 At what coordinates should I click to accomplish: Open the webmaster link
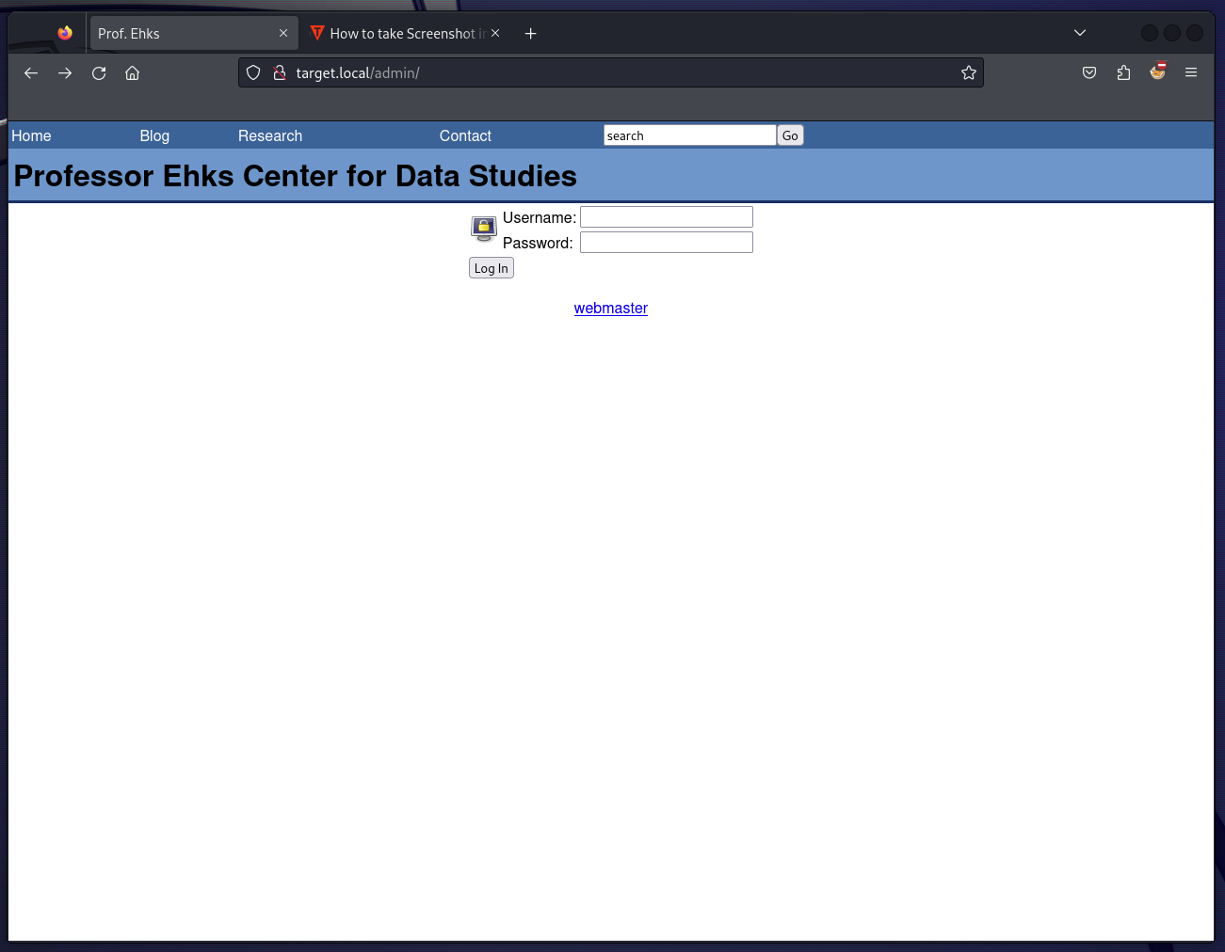[610, 308]
